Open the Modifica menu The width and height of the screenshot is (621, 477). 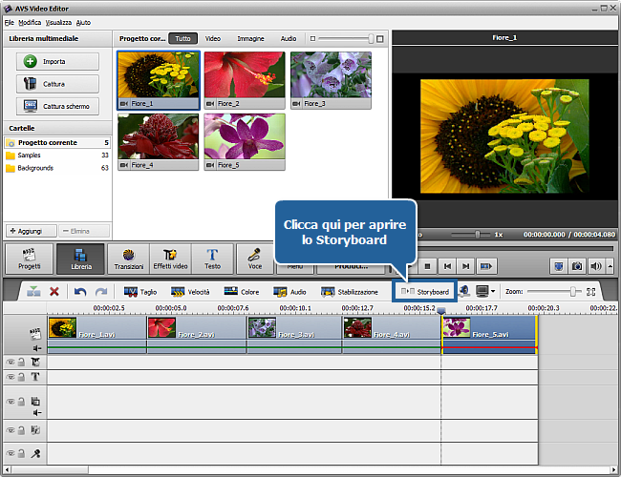pyautogui.click(x=30, y=21)
